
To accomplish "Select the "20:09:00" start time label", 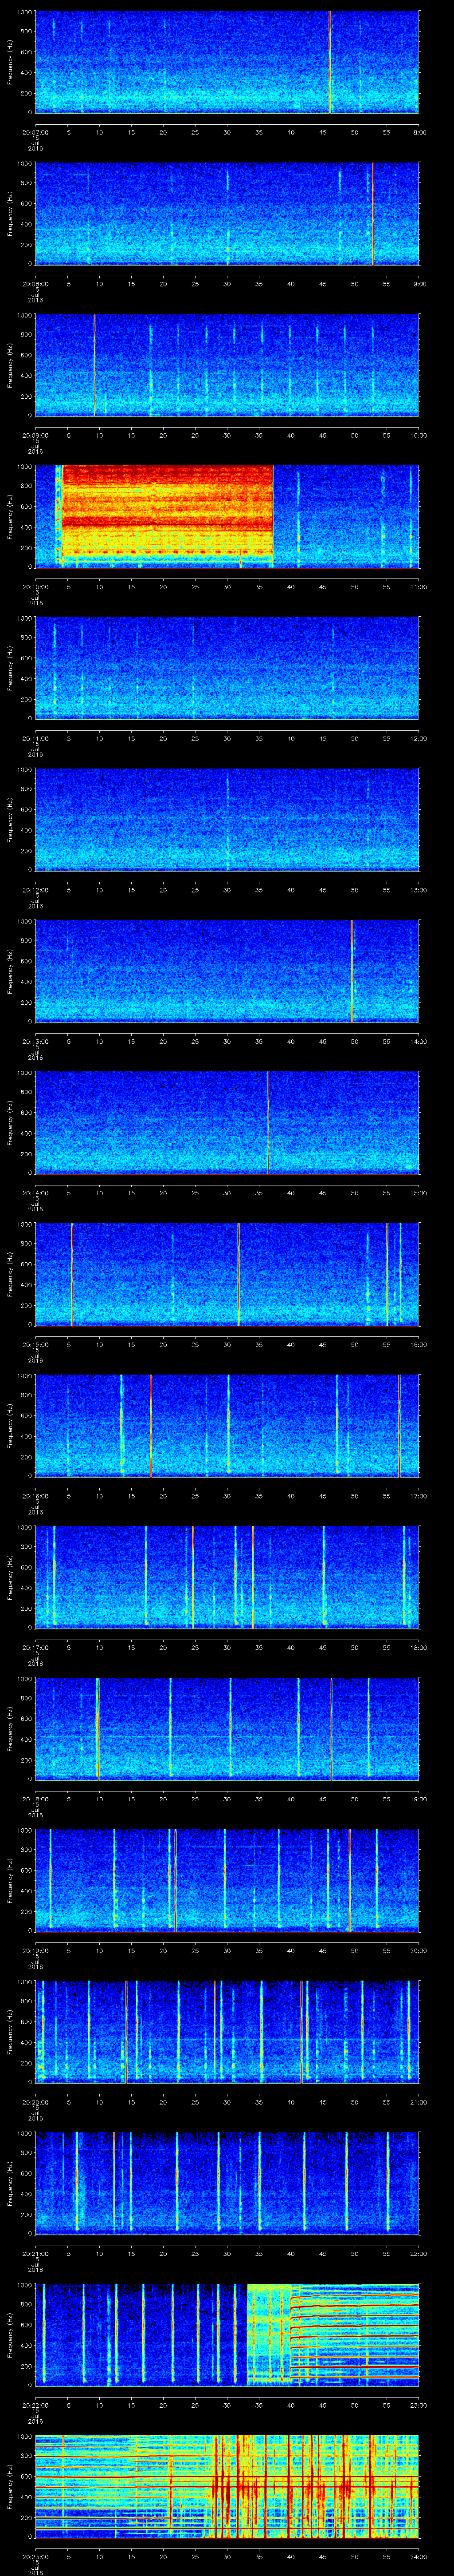I will 35,435.
